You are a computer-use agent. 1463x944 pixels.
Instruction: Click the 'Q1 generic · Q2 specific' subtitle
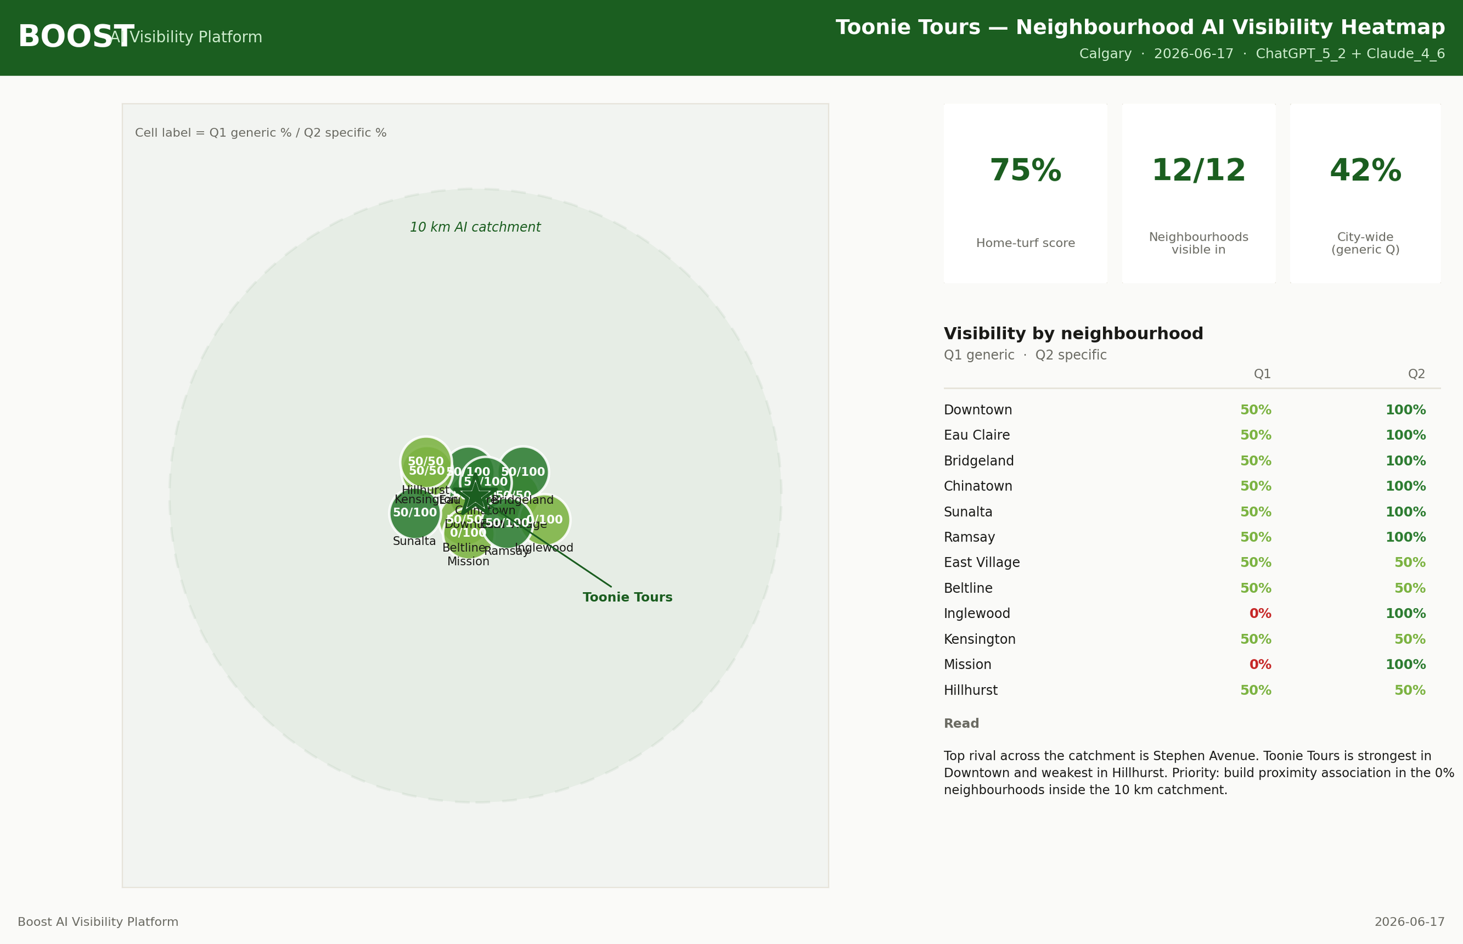pos(1025,355)
